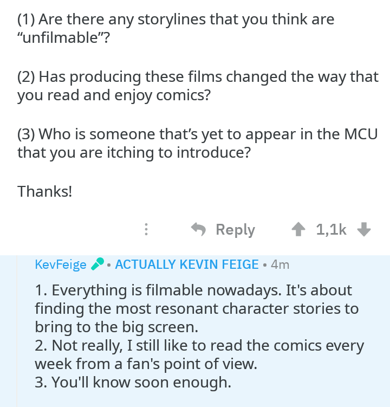
Task: Click the "Thanks!" line in the comment
Action: [x=44, y=191]
